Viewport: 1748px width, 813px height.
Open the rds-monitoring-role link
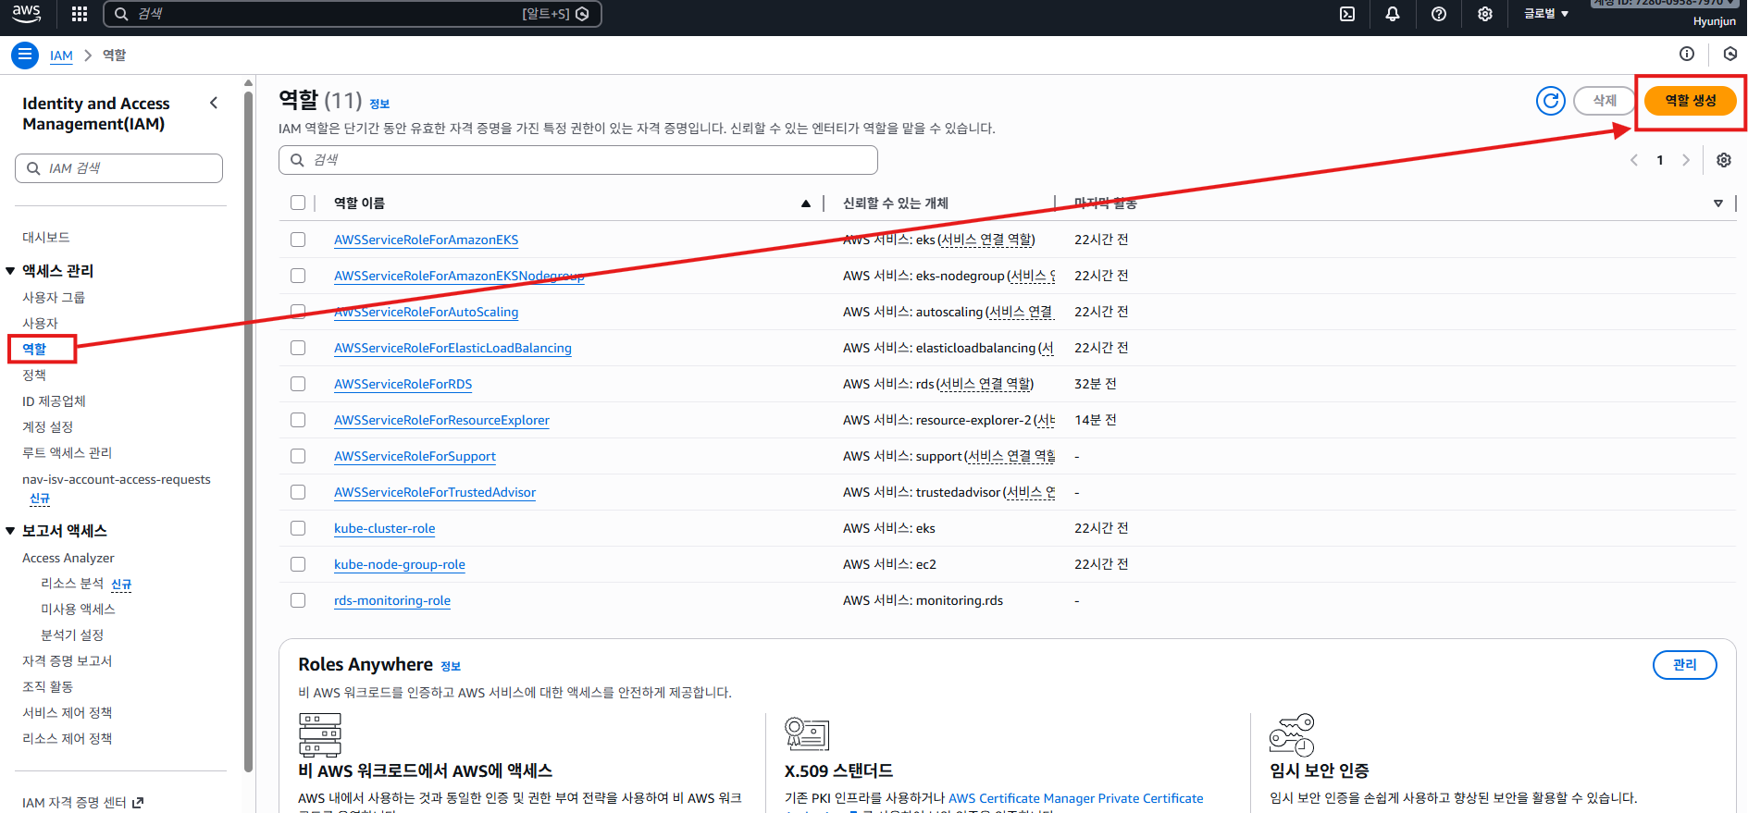392,600
